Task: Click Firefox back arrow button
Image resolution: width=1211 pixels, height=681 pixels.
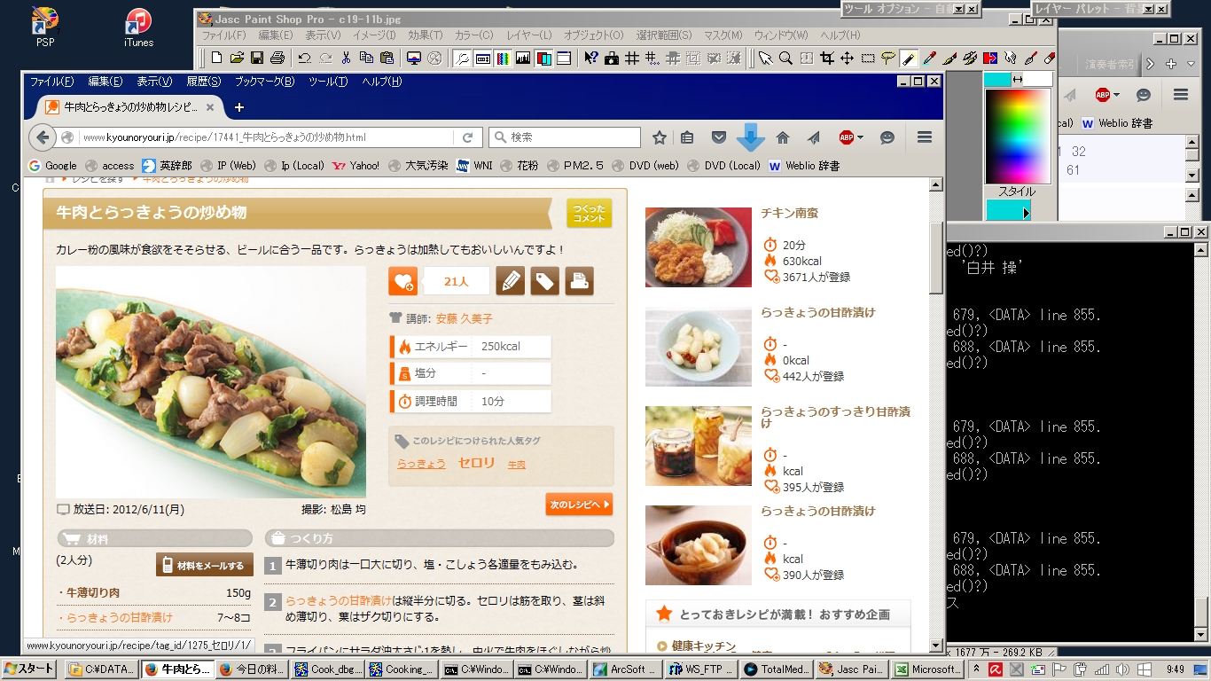Action: coord(42,137)
